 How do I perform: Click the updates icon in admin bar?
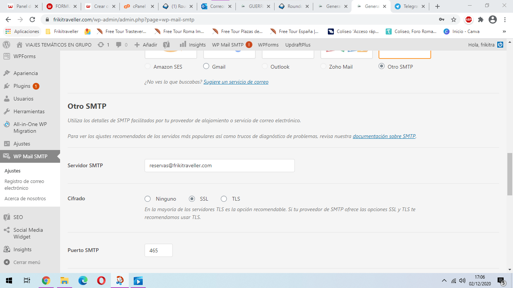tap(104, 45)
